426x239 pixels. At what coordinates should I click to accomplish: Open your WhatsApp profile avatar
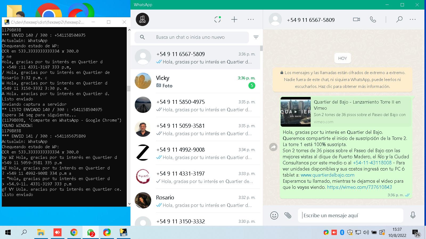(142, 19)
